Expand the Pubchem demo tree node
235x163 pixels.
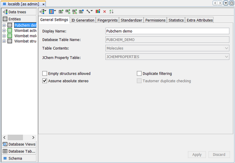[x=4, y=25]
